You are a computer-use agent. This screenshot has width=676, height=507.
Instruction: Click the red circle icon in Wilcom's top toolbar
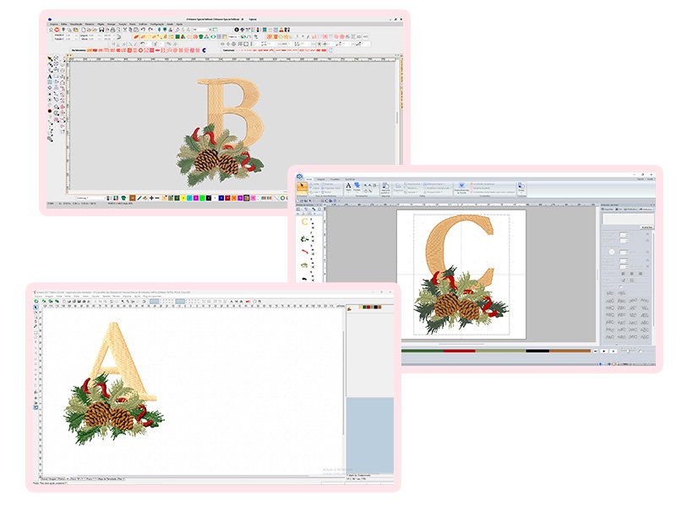(56, 30)
